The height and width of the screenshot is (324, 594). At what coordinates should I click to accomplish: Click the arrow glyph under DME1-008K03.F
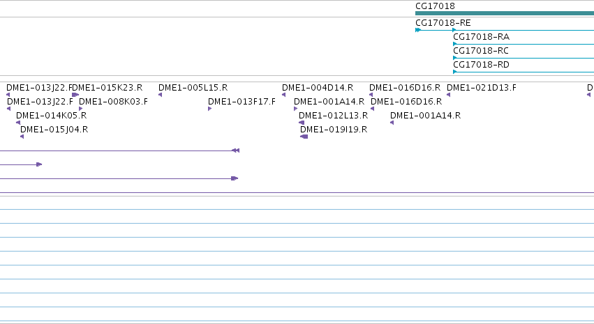click(x=81, y=109)
